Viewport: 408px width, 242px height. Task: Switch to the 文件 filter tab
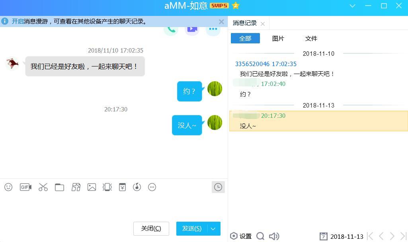click(x=311, y=39)
